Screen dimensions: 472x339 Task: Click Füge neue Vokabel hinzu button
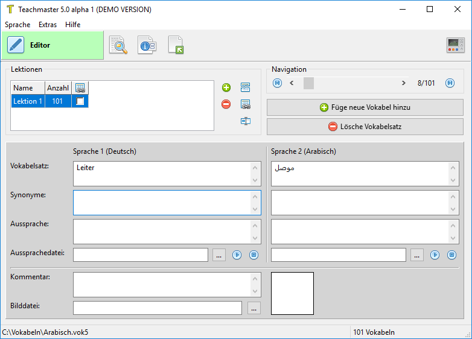[365, 107]
